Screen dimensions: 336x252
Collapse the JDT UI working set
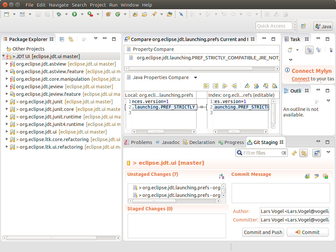tap(3, 56)
